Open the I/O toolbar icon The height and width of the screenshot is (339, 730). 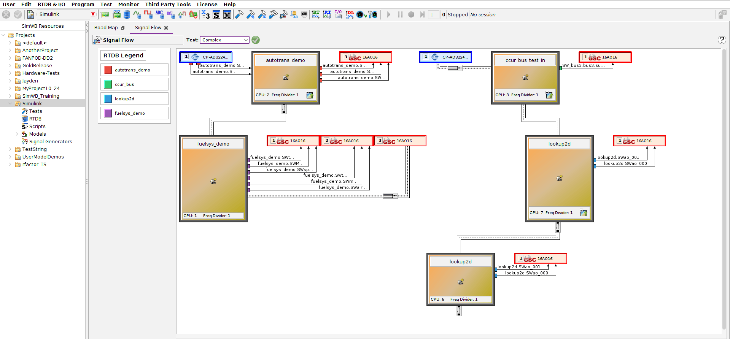pos(339,14)
